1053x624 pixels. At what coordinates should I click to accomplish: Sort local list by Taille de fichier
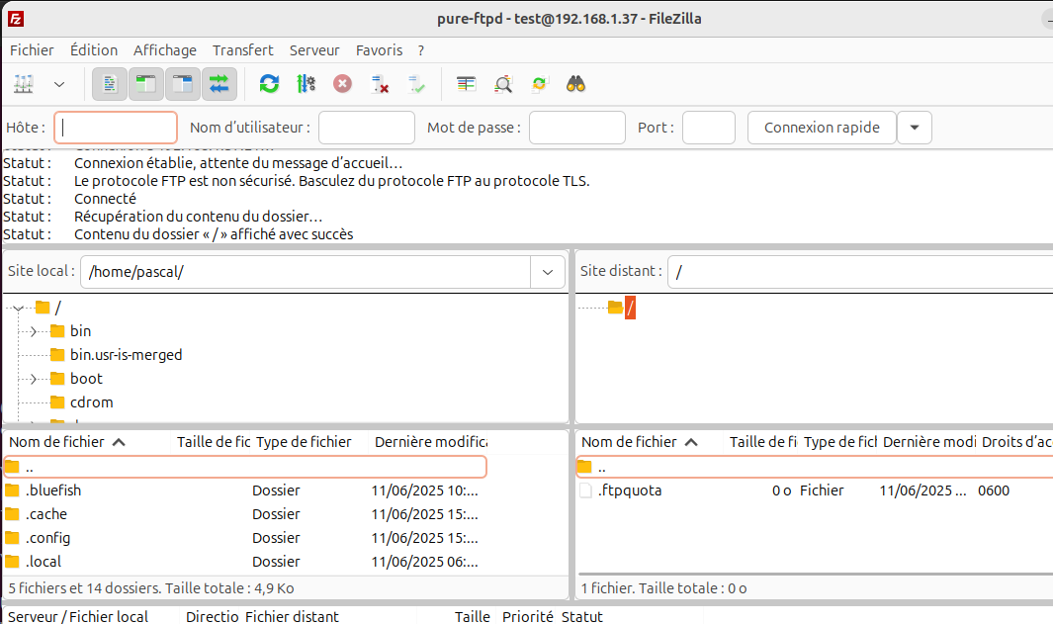tap(213, 442)
